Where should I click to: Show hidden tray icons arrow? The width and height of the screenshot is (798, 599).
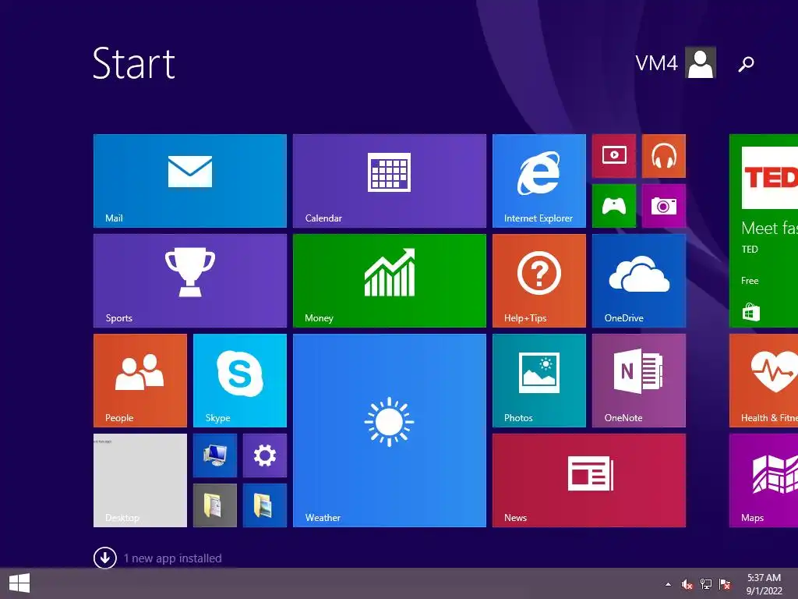[668, 584]
